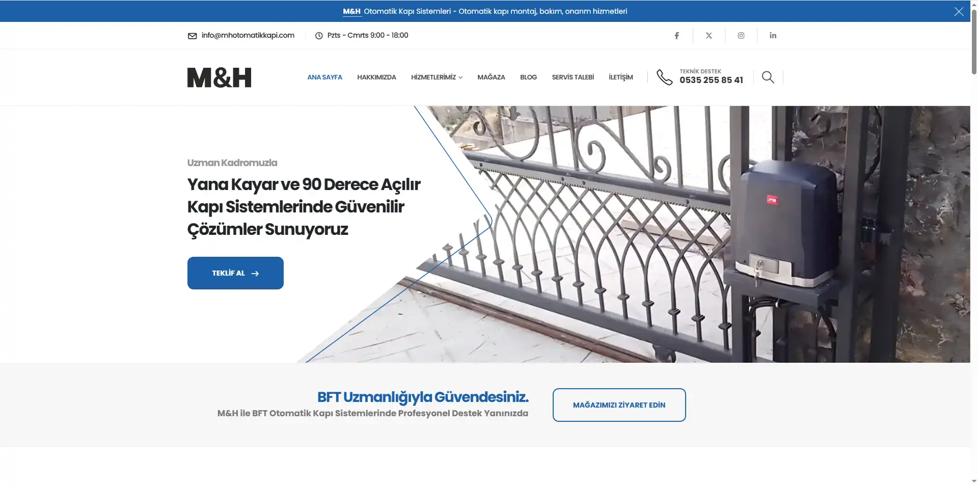Click the search magnifier icon
This screenshot has height=485, width=978.
768,77
